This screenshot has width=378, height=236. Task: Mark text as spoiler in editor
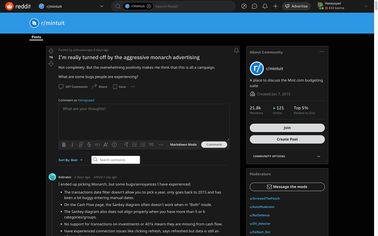[114, 145]
